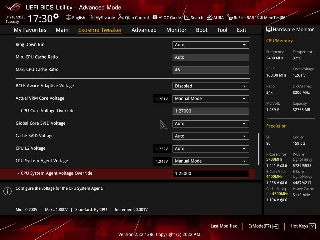
Task: Open the Tool tab
Action: coord(222,30)
